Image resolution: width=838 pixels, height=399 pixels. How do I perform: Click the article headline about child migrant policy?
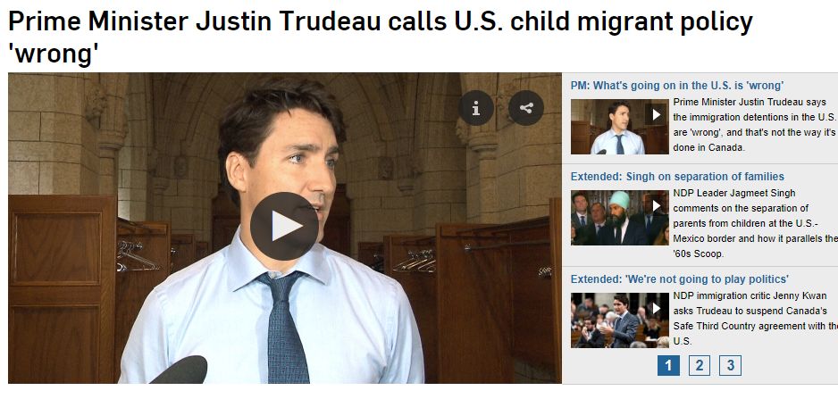point(380,37)
